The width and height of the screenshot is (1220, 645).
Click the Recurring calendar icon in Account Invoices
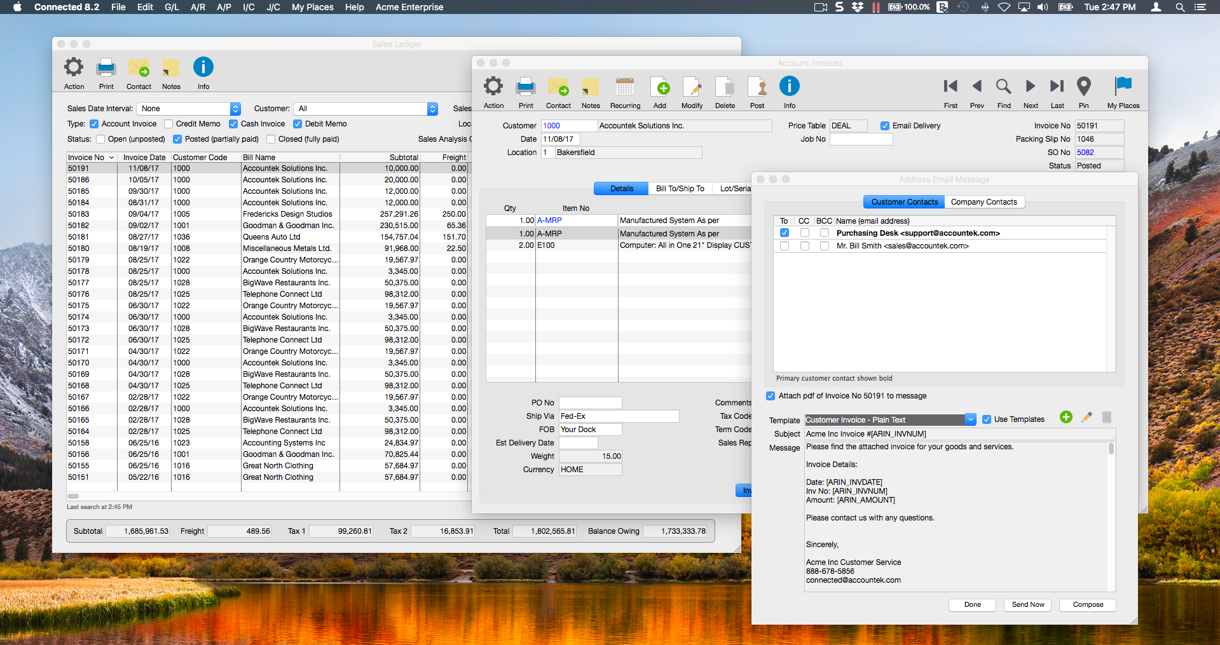pos(625,88)
